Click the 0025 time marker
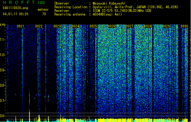191x122 pixels. pyautogui.click(x=93, y=26)
